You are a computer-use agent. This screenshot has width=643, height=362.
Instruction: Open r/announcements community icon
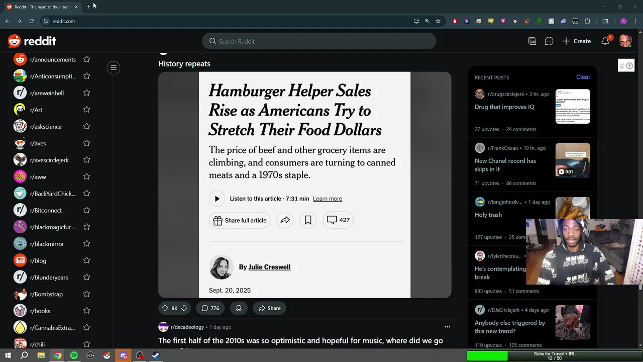(x=20, y=59)
